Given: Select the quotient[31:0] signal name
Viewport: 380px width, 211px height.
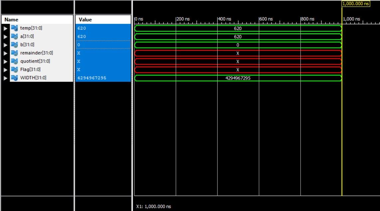Looking at the screenshot, I should coord(35,61).
